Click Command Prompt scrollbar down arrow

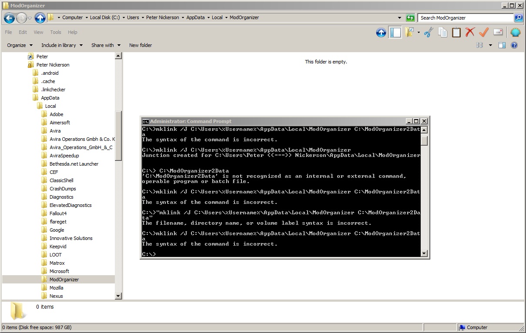click(424, 253)
